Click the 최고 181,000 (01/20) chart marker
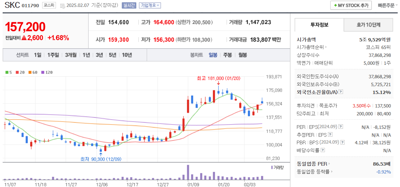The image size is (400, 187). pos(219,79)
